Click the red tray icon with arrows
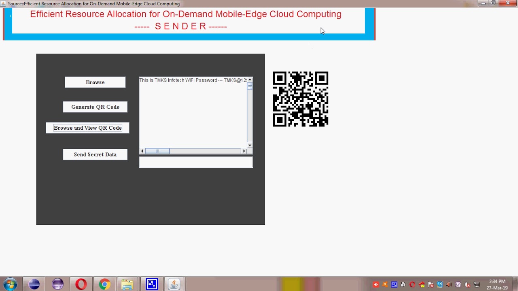The image size is (518, 291). click(x=376, y=285)
